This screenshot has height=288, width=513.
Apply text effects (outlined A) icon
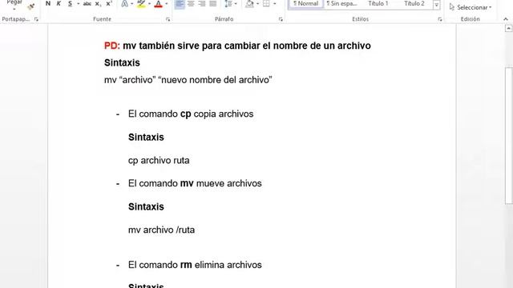[x=125, y=4]
